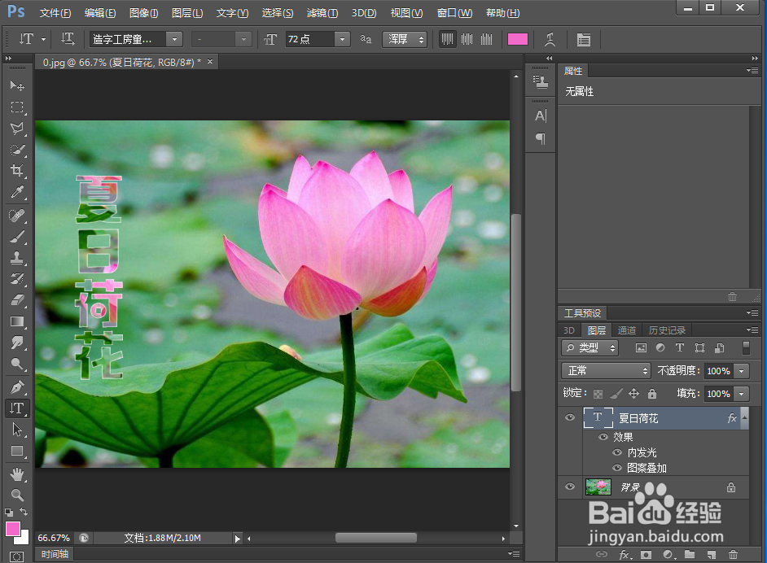This screenshot has width=767, height=563.
Task: Switch to the 通道 tab
Action: [627, 330]
